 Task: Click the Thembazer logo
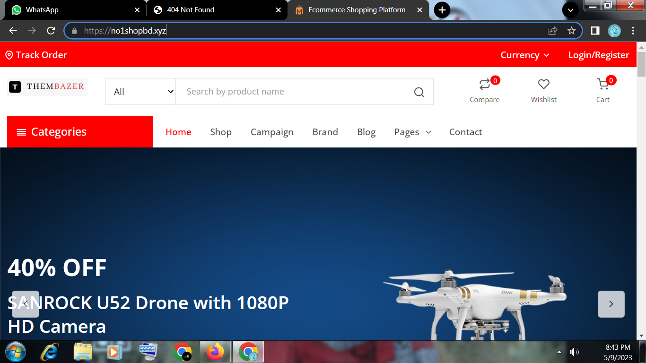(47, 86)
